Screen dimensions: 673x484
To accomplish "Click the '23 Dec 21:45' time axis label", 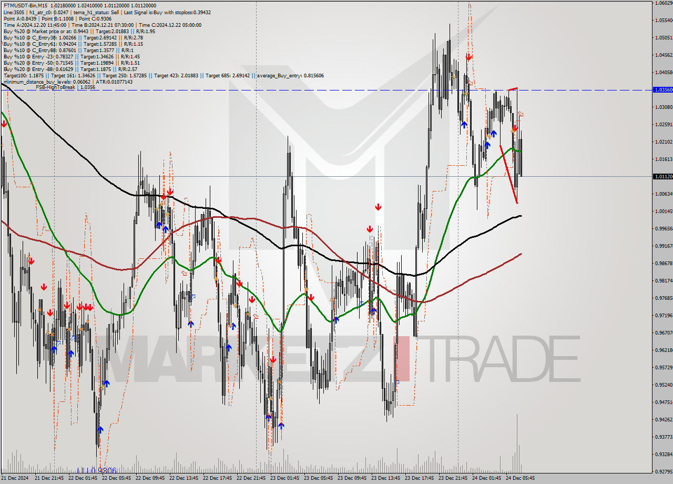I will click(453, 478).
